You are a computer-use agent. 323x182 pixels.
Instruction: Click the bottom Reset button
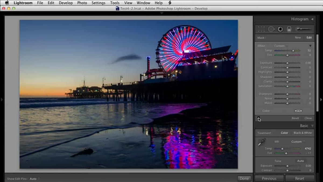[300, 178]
